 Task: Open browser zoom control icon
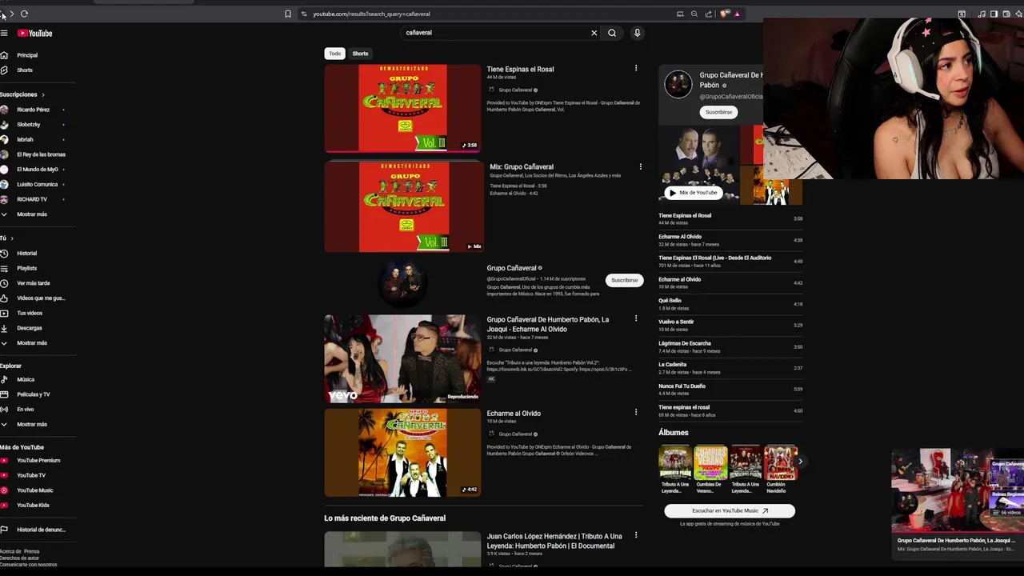pyautogui.click(x=694, y=14)
